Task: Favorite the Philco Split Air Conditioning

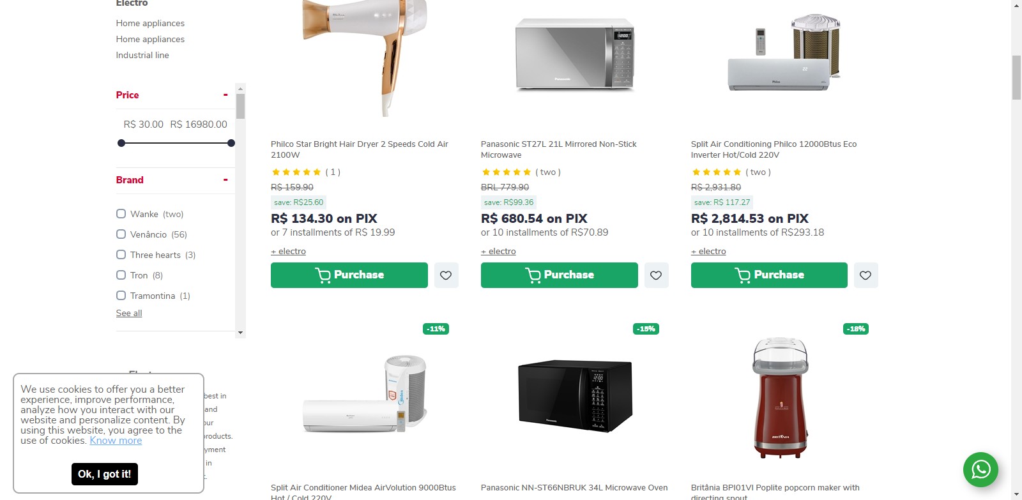Action: pos(866,275)
